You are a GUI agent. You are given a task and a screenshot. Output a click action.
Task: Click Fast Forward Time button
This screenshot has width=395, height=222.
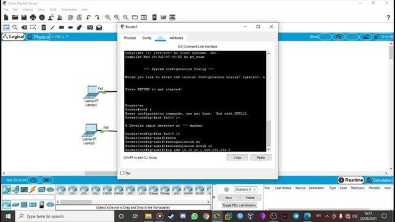(47, 180)
